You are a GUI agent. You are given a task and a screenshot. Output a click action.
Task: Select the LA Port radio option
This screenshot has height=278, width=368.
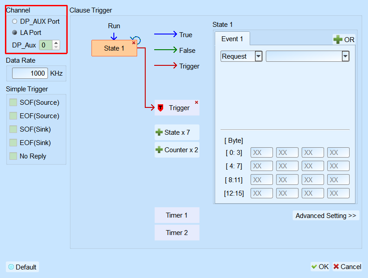14,32
